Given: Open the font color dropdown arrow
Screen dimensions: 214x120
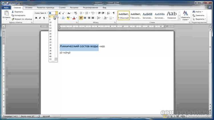Looking at the screenshot, I should pyautogui.click(x=76, y=18).
